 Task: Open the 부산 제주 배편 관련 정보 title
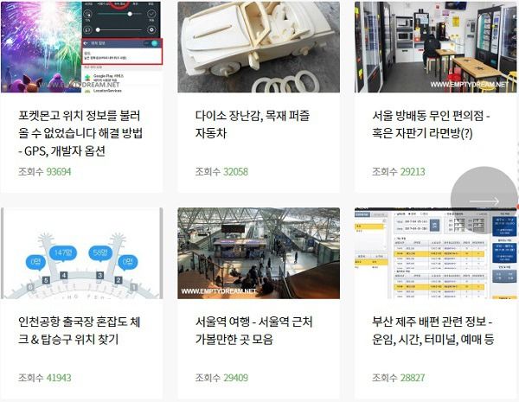coord(433,330)
